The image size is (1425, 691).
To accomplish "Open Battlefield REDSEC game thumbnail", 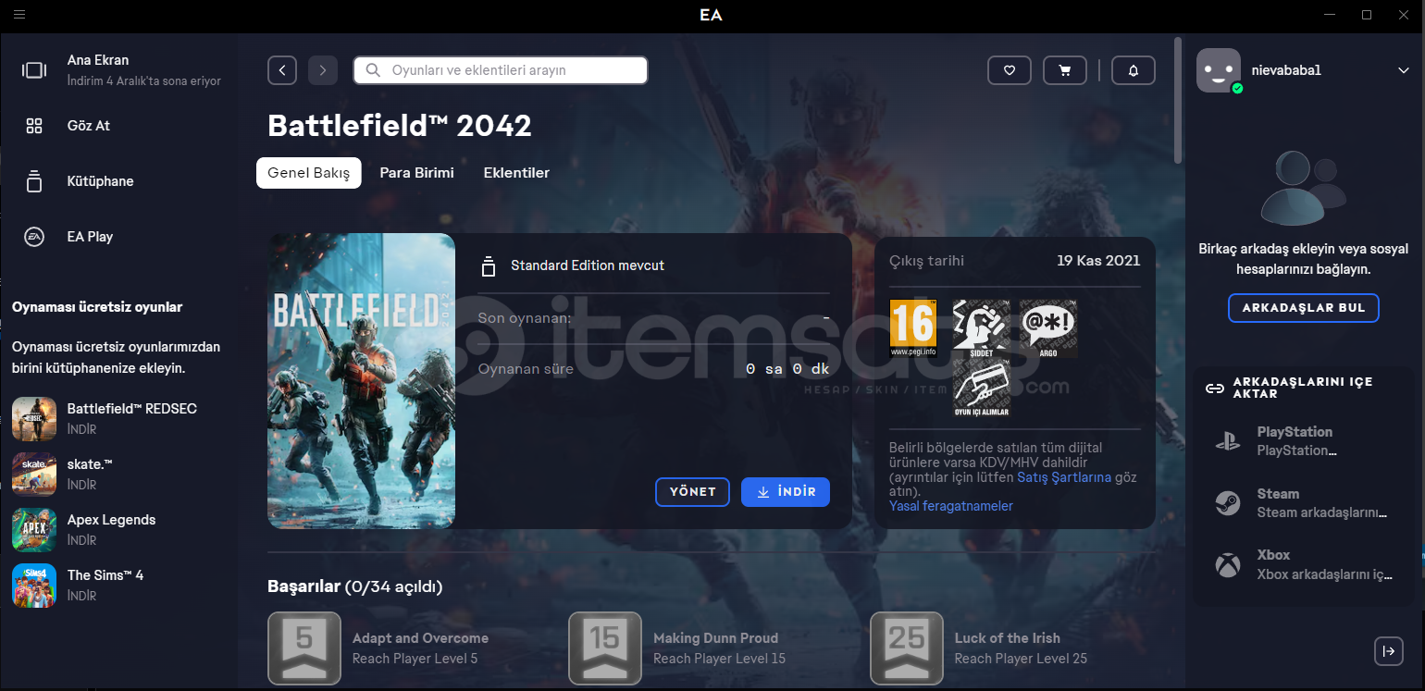I will pos(34,419).
